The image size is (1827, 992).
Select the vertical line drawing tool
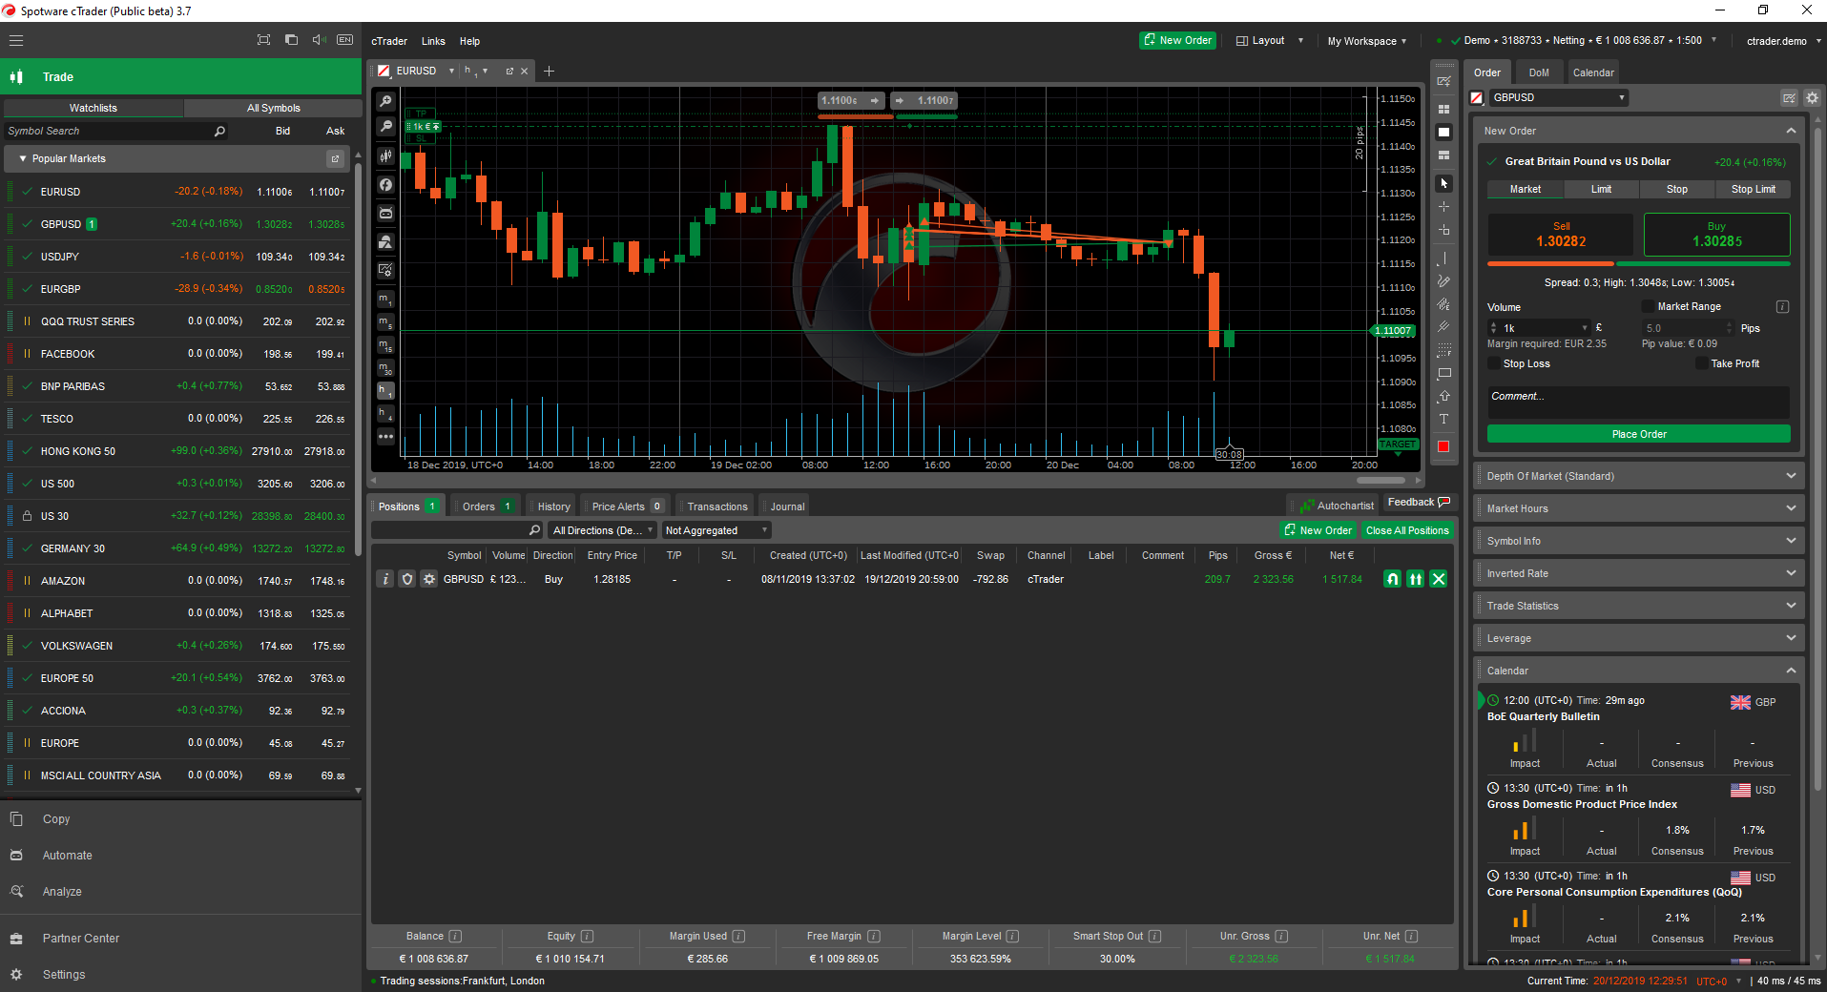[x=1443, y=258]
